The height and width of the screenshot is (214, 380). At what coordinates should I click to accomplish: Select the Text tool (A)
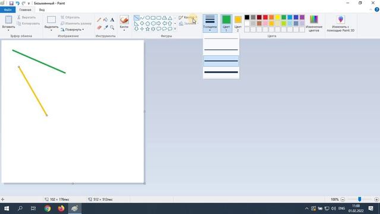click(x=112, y=20)
